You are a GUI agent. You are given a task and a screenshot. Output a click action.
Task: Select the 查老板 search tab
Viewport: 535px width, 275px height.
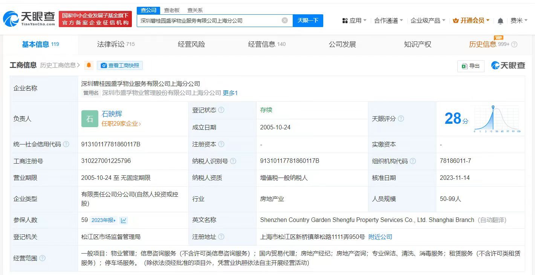point(171,10)
